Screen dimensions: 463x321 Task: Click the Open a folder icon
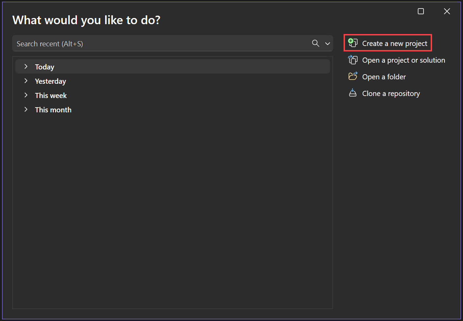(353, 77)
